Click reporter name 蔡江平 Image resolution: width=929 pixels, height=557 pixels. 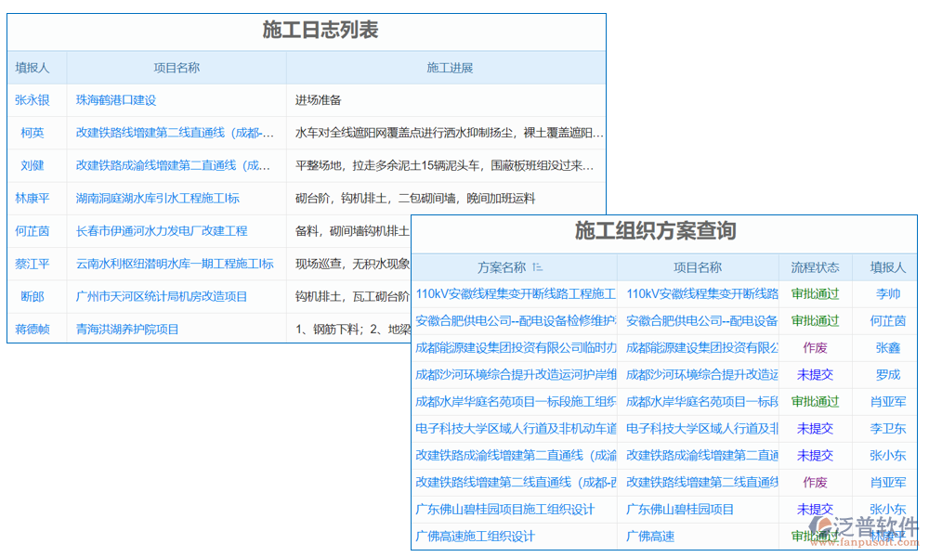33,264
